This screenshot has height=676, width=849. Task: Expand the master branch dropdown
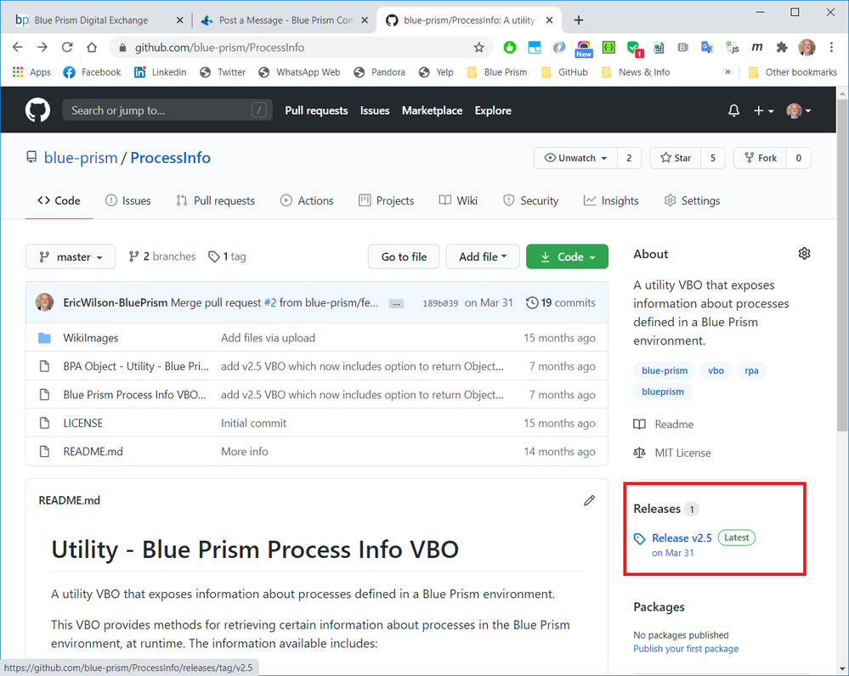(71, 256)
